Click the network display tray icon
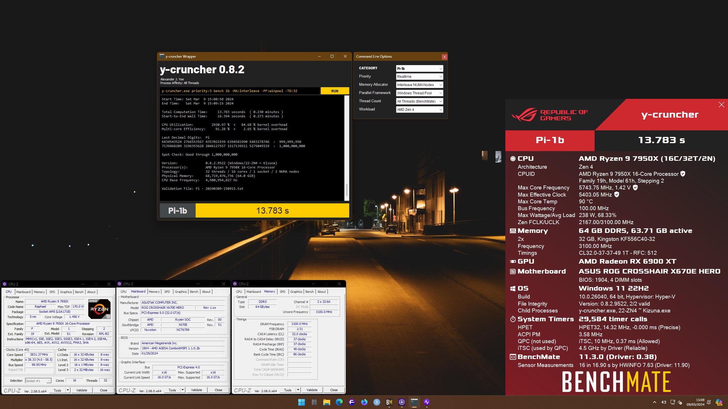This screenshot has height=409, width=728. pyautogui.click(x=673, y=402)
